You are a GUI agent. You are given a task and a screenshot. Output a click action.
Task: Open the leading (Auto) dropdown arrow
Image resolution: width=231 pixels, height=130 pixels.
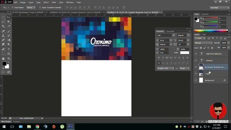click(188, 40)
